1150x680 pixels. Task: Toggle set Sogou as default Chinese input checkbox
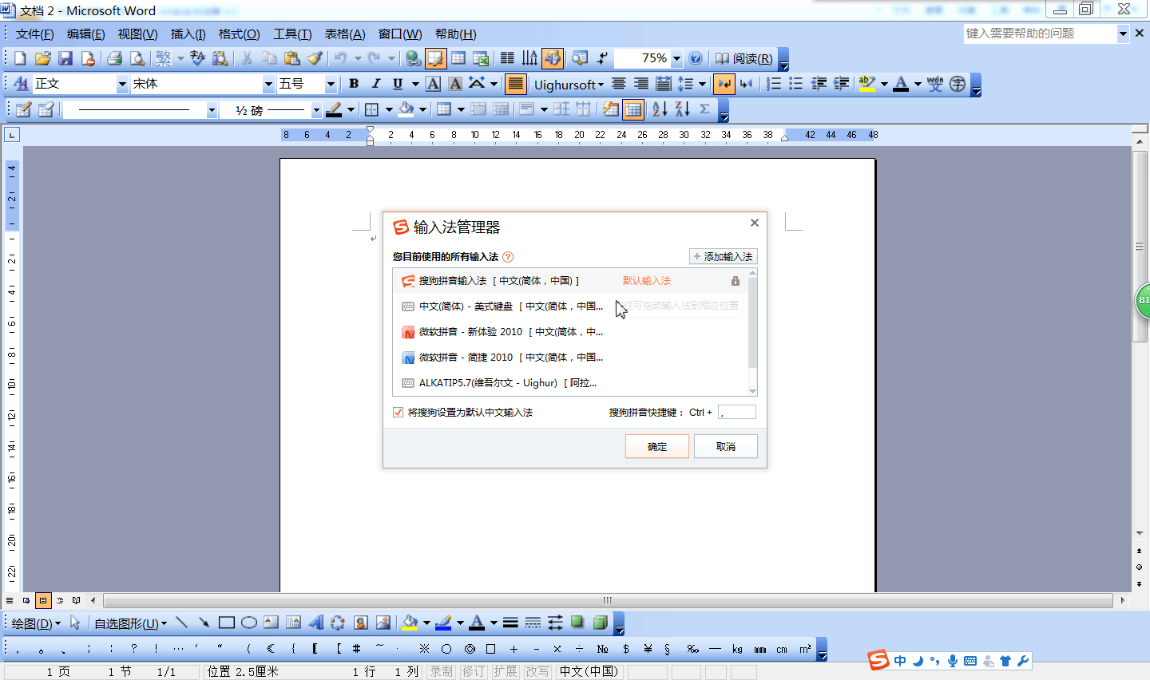click(398, 413)
